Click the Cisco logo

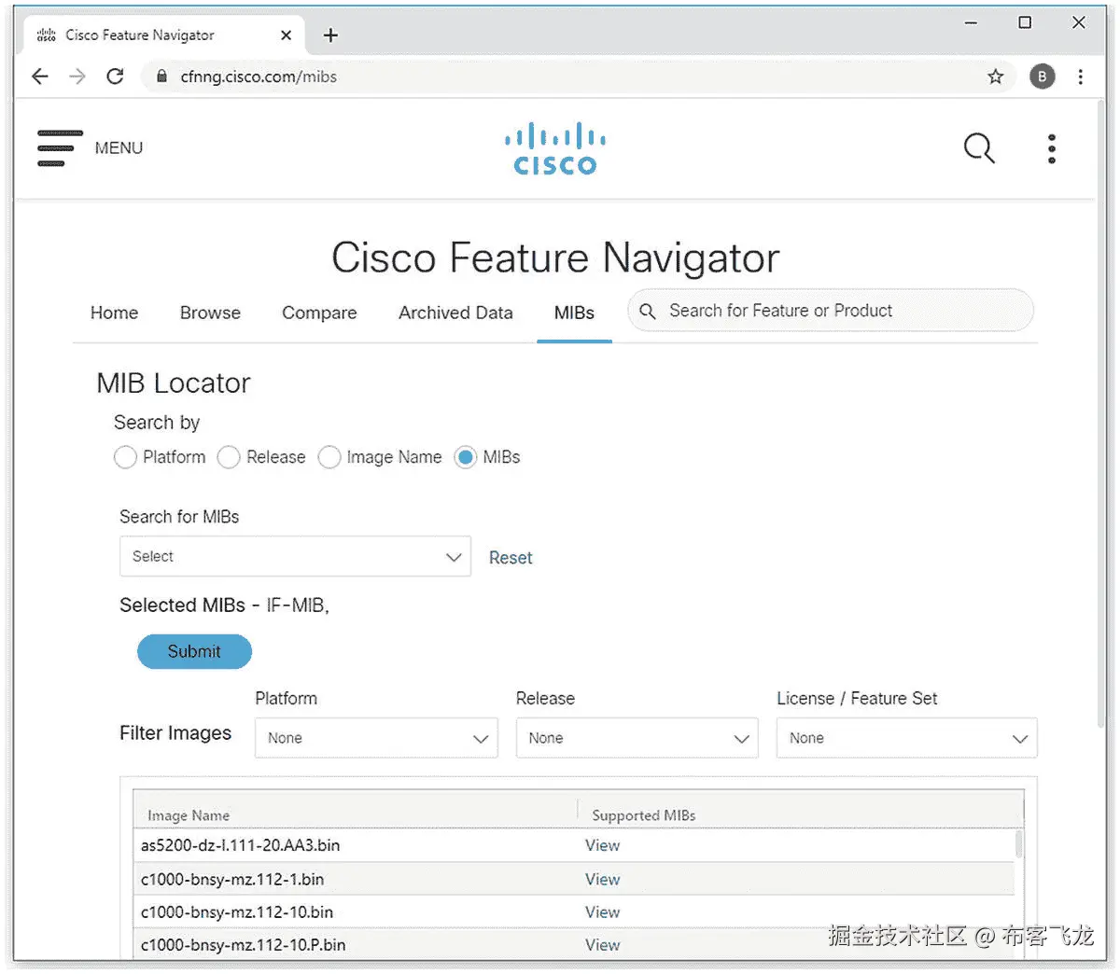click(x=555, y=148)
